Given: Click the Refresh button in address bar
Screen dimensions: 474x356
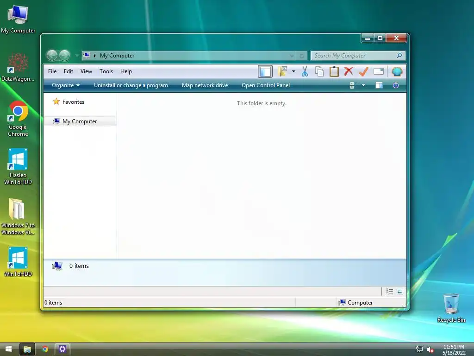Looking at the screenshot, I should pos(302,56).
